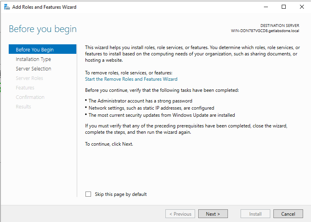The width and height of the screenshot is (311, 222).
Task: Click the destination server name text
Action: (x=265, y=31)
